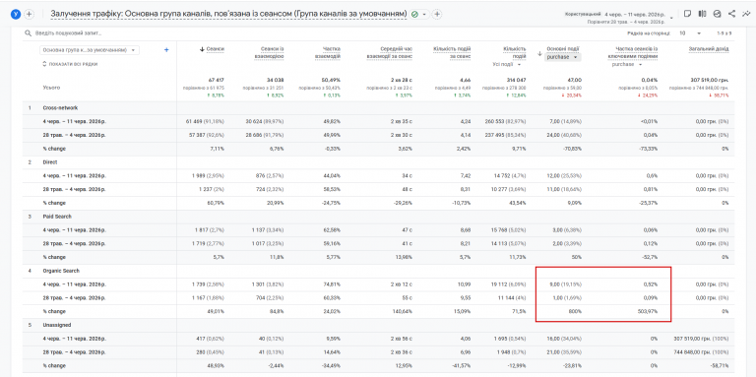
Task: Open the annotations note icon
Action: tap(687, 14)
